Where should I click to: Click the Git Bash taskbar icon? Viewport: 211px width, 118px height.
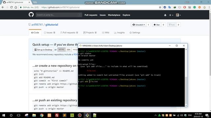87,115
